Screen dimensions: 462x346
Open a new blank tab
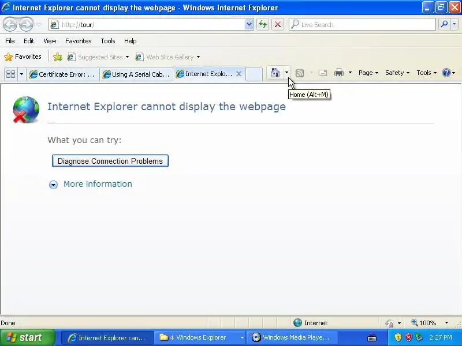pyautogui.click(x=254, y=74)
